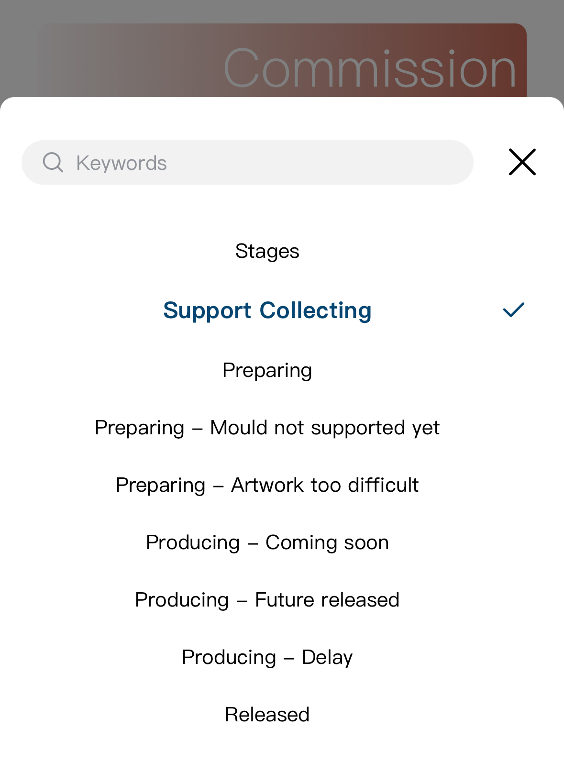This screenshot has width=564, height=773.
Task: Tap the Keywords placeholder text
Action: coord(122,163)
